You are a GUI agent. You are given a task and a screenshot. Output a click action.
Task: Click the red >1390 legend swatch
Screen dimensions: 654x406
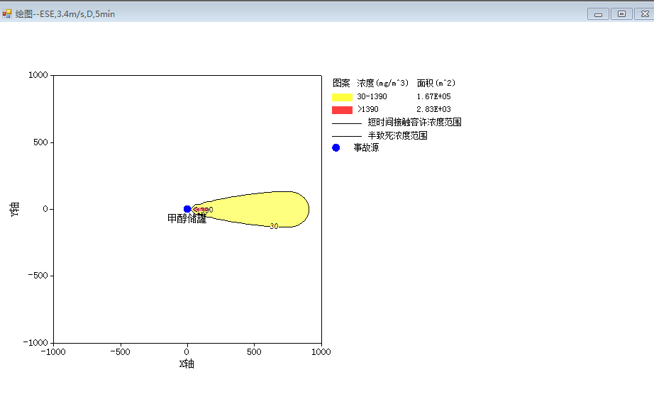[x=342, y=110]
